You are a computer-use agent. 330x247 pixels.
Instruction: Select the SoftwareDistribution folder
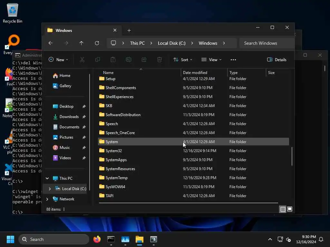pyautogui.click(x=193, y=115)
